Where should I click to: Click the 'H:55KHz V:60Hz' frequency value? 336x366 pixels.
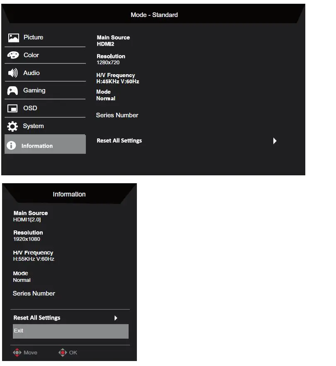[34, 259]
